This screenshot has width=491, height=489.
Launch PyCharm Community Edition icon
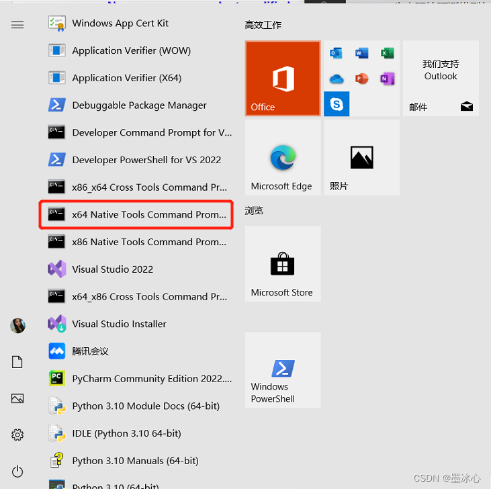pos(57,378)
